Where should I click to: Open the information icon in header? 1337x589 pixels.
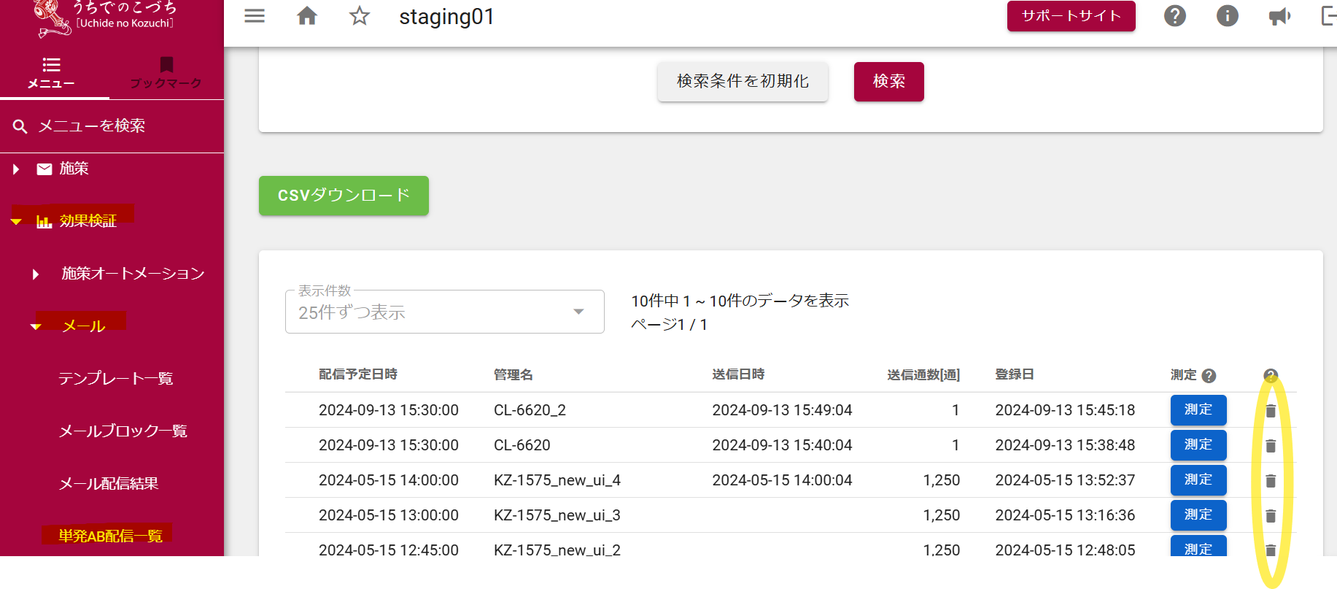tap(1227, 16)
